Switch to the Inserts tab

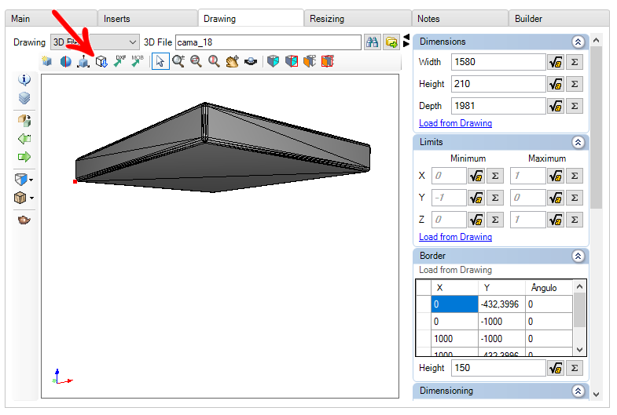[x=148, y=19]
